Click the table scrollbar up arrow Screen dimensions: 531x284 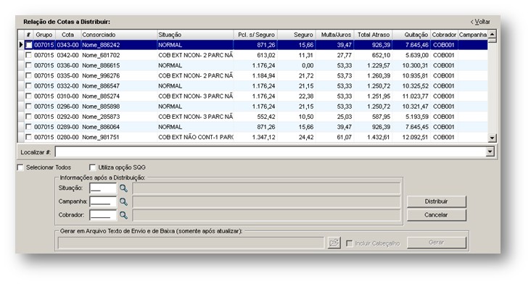click(493, 34)
